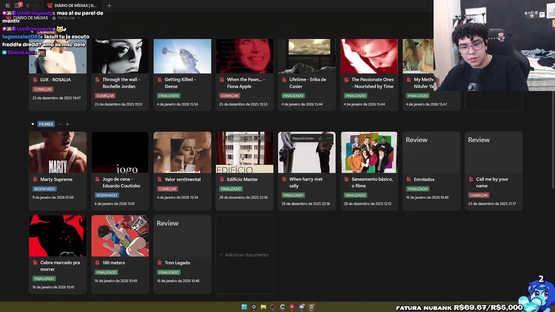Click Adicionar documento card
The width and height of the screenshot is (555, 312).
[x=245, y=255]
